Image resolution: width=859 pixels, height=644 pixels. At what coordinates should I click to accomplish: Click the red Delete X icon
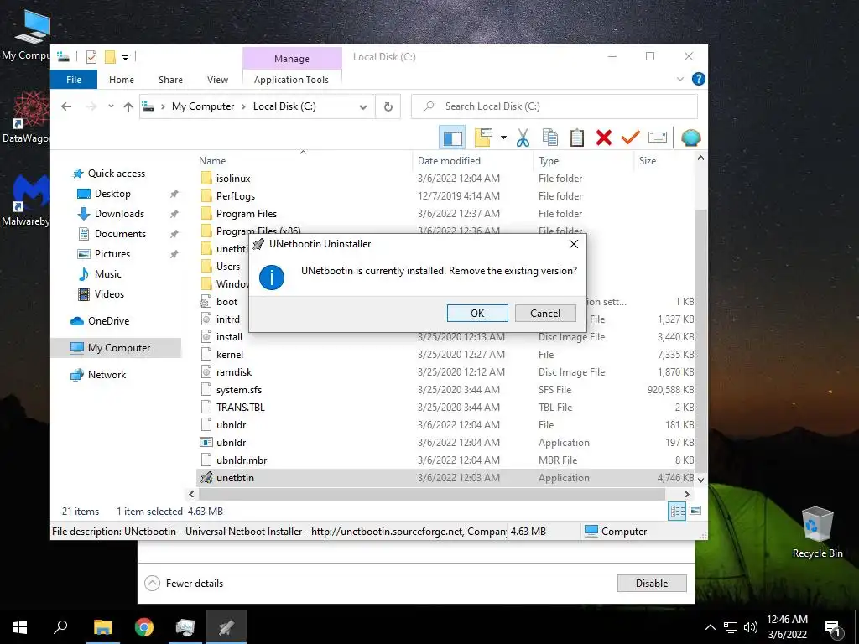pyautogui.click(x=604, y=138)
